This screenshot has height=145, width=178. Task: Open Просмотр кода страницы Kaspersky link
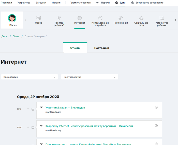click(x=88, y=144)
